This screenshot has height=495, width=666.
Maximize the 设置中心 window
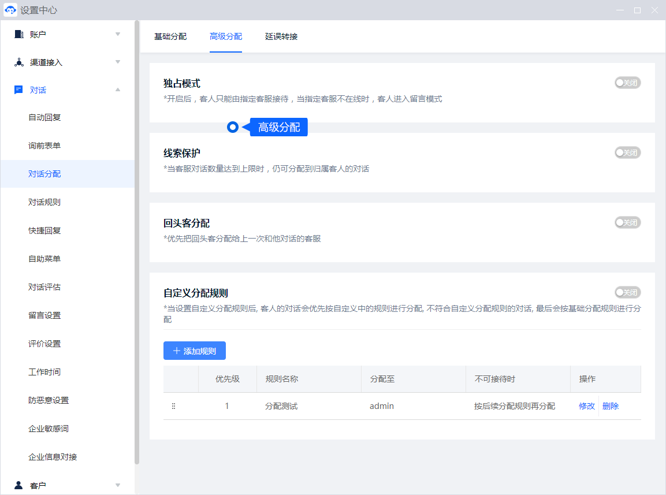[637, 10]
